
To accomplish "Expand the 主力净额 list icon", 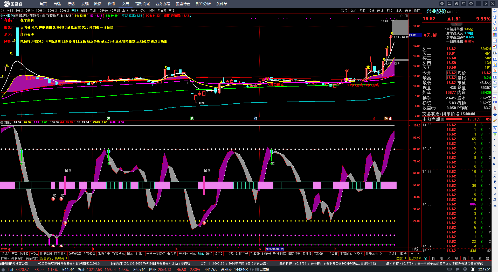I will [442, 119].
